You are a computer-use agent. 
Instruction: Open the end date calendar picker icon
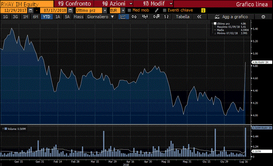point(70,10)
